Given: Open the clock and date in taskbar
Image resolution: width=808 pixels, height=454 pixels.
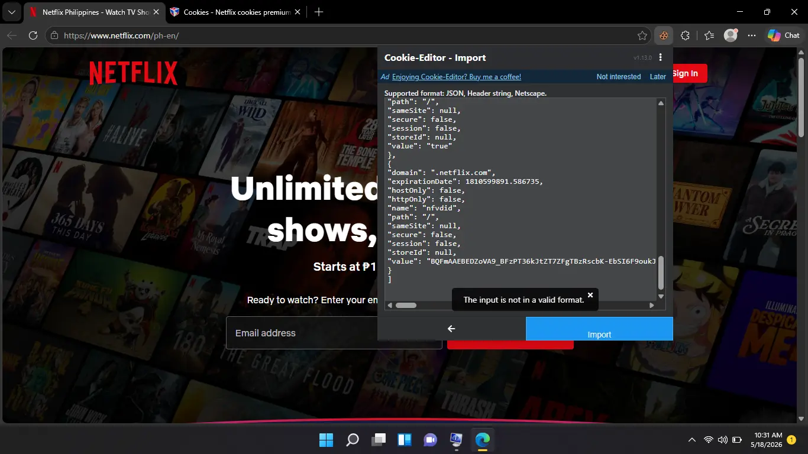Looking at the screenshot, I should (x=767, y=440).
